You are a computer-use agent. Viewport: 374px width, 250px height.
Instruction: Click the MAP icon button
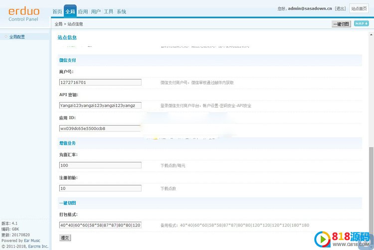coord(362,23)
